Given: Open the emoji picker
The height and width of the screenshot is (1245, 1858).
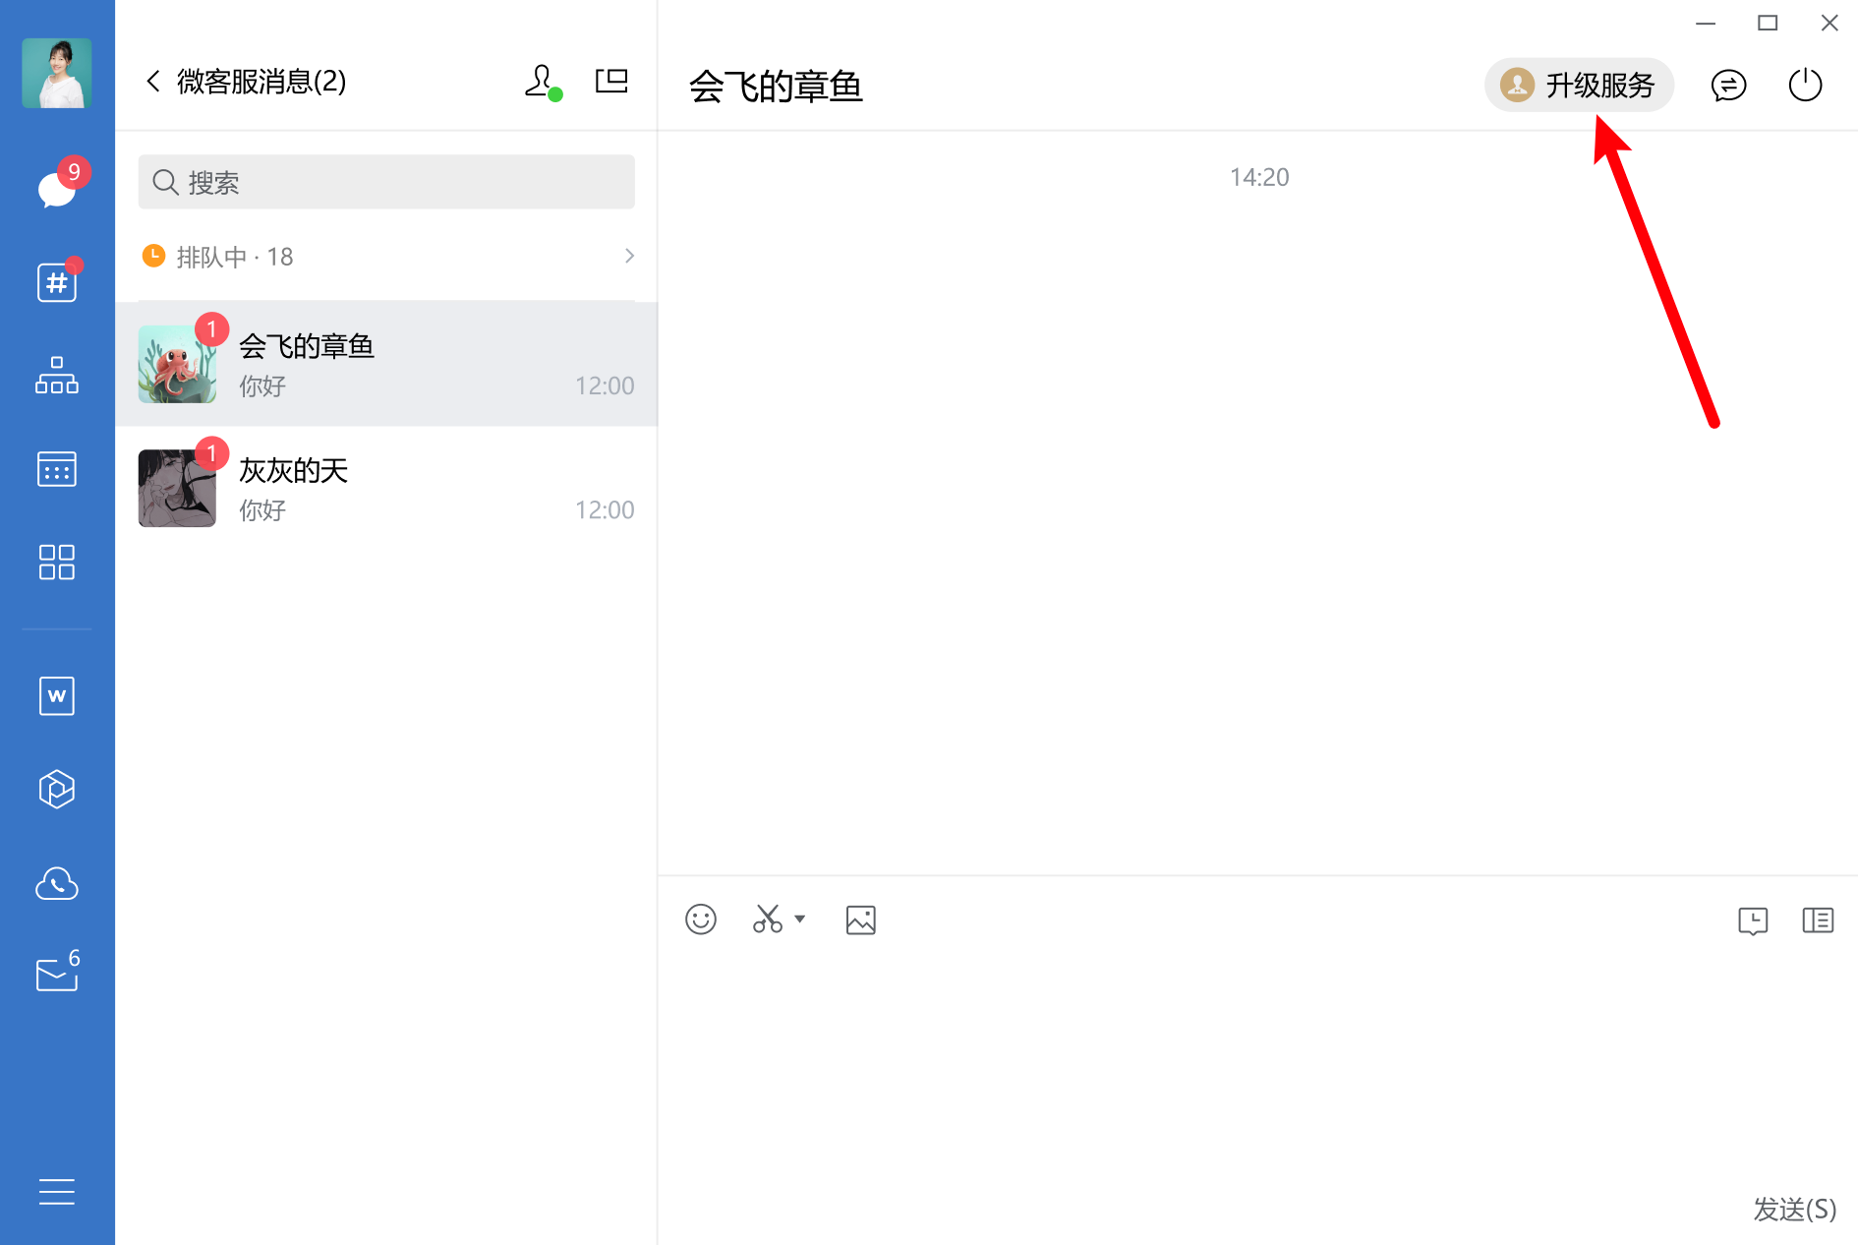Looking at the screenshot, I should click(x=701, y=919).
